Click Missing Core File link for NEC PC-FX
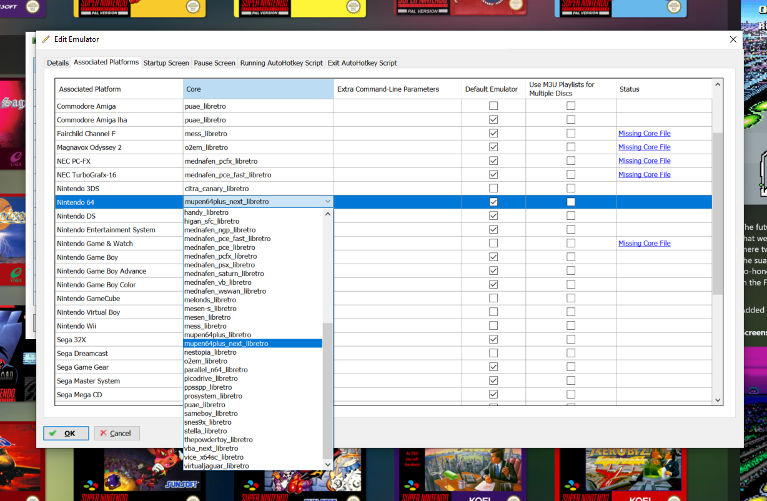The height and width of the screenshot is (501, 767). click(x=644, y=161)
